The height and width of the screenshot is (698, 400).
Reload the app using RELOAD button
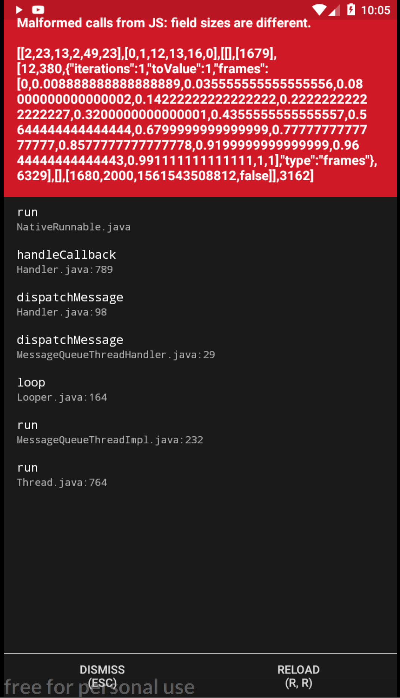click(298, 669)
